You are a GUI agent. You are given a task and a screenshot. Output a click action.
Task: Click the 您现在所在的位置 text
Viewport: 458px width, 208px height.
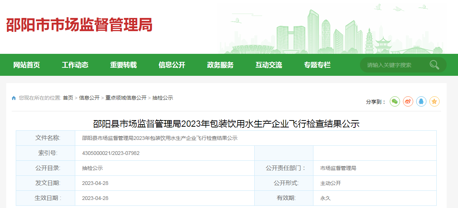pyautogui.click(x=40, y=98)
